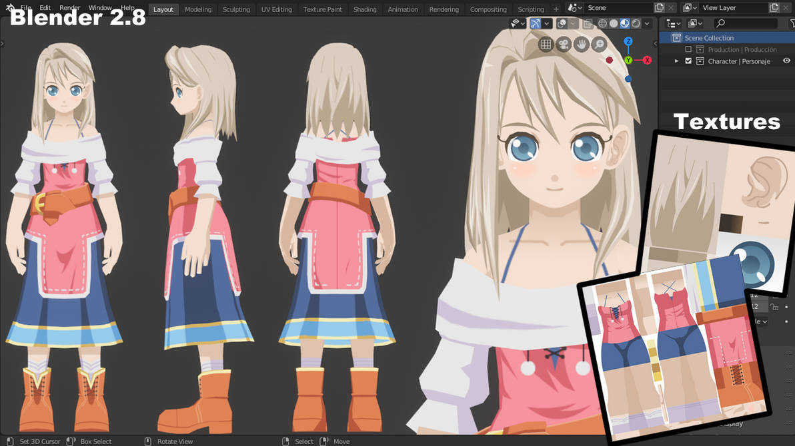Open the gizmo options dropdown arrow
Image resolution: width=795 pixels, height=446 pixels.
[547, 23]
